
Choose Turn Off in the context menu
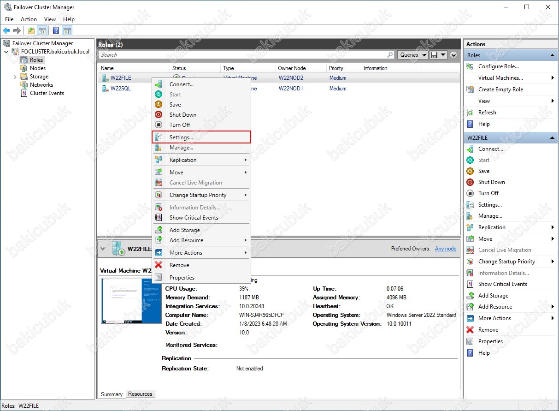point(201,125)
